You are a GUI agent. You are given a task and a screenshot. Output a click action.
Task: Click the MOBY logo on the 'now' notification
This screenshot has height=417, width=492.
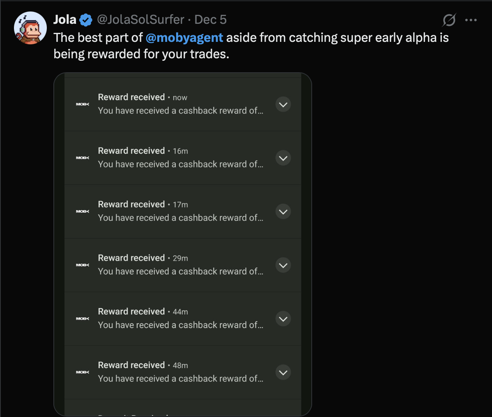pyautogui.click(x=83, y=104)
